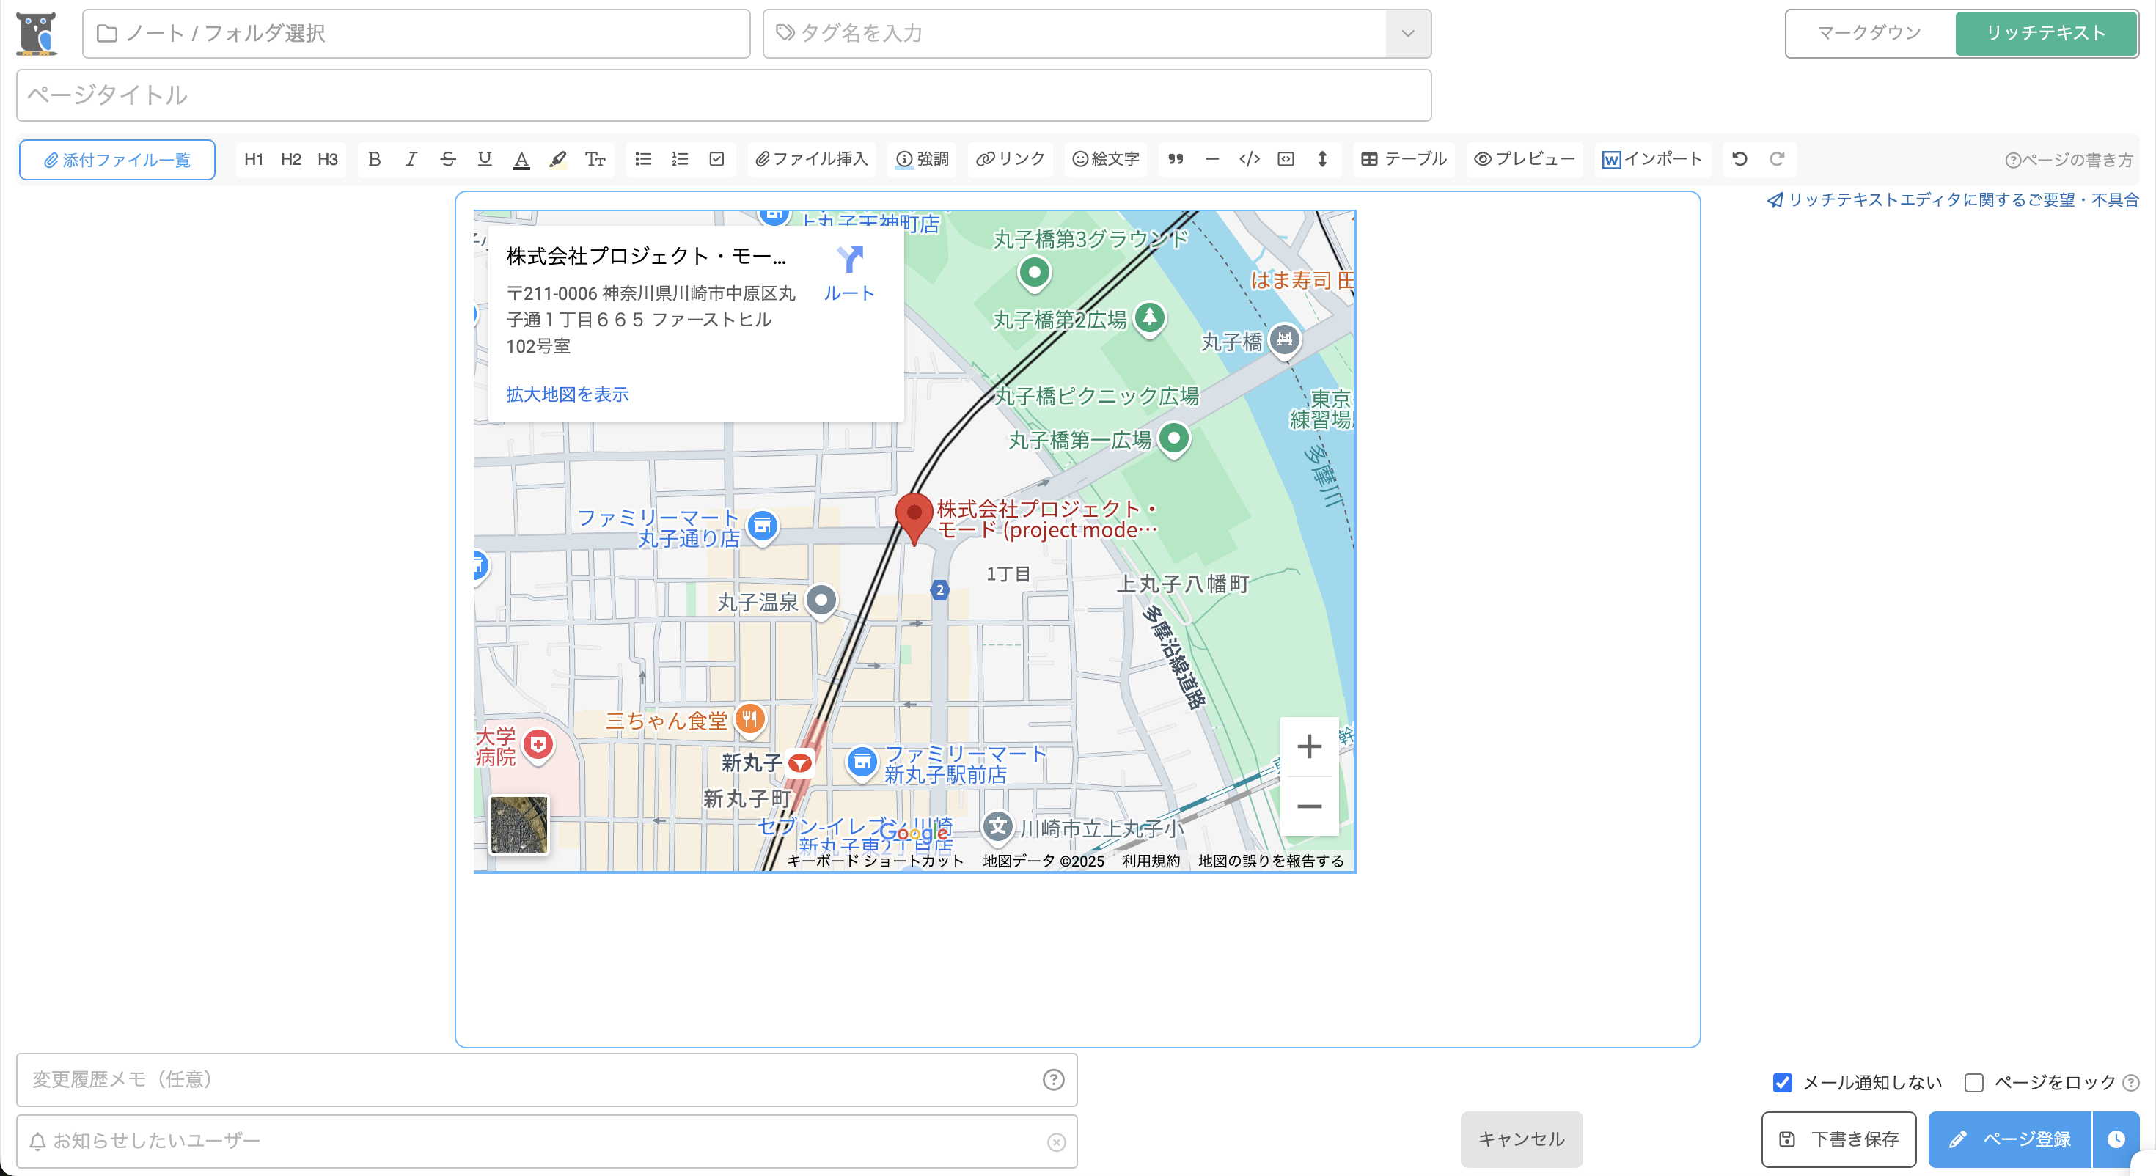Open the text color picker
2156x1176 pixels.
pos(521,159)
